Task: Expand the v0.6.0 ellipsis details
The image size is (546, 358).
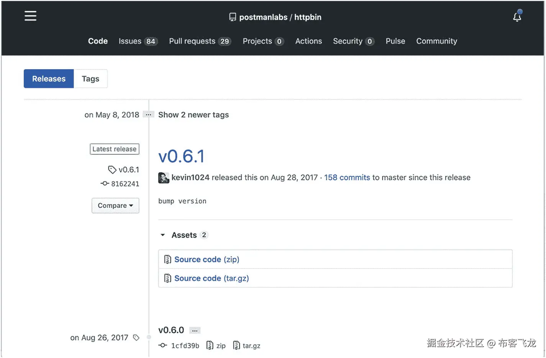Action: 195,330
